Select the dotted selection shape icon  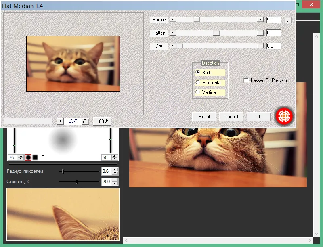pos(42,157)
